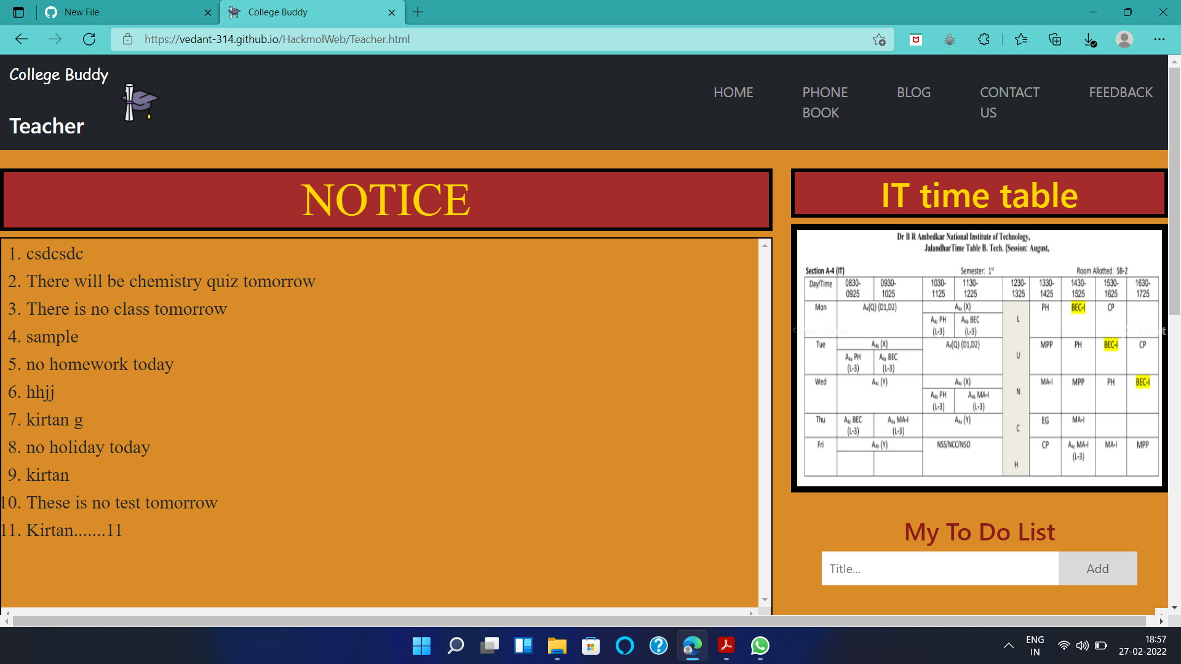
Task: Click the Title input field
Action: (x=940, y=569)
